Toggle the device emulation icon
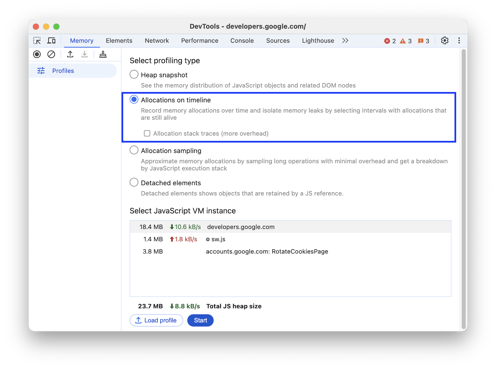Screen dimensions: 496x369 (51, 40)
